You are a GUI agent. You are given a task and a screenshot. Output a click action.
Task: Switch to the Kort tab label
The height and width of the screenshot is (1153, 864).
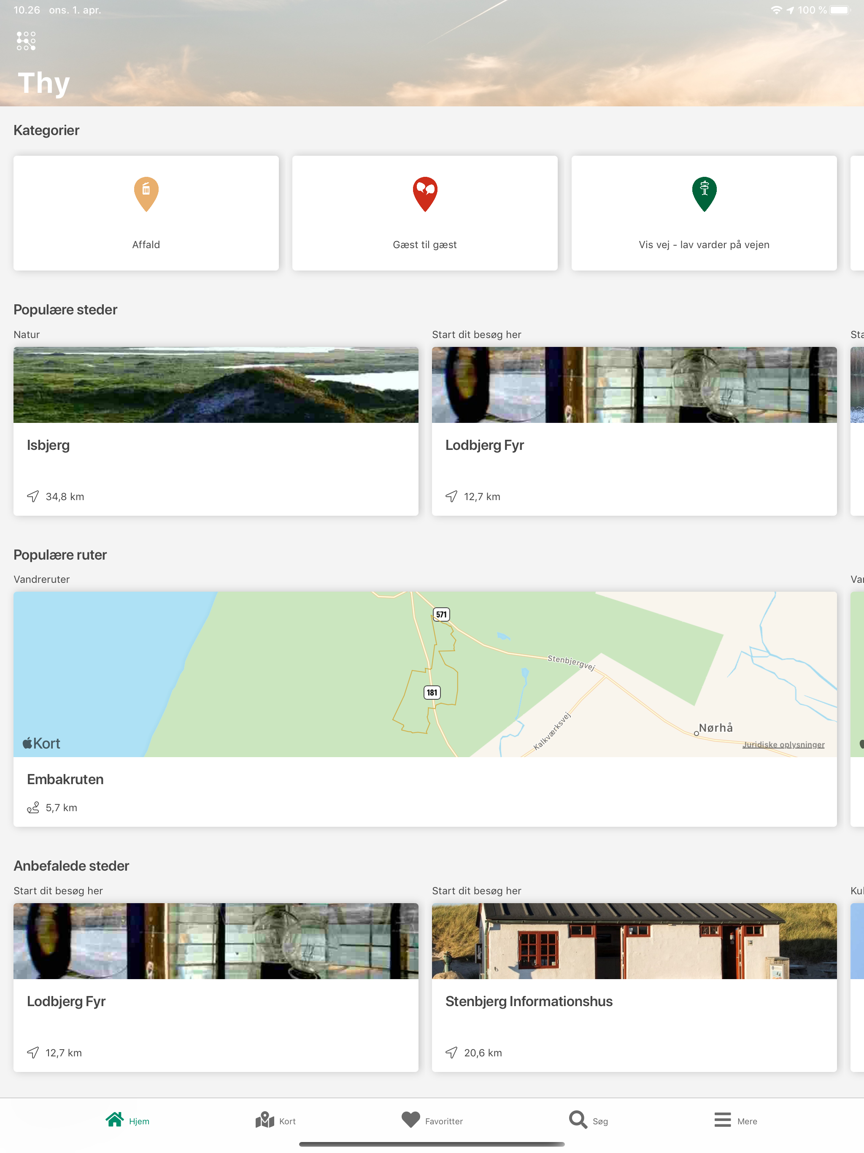pyautogui.click(x=287, y=1121)
